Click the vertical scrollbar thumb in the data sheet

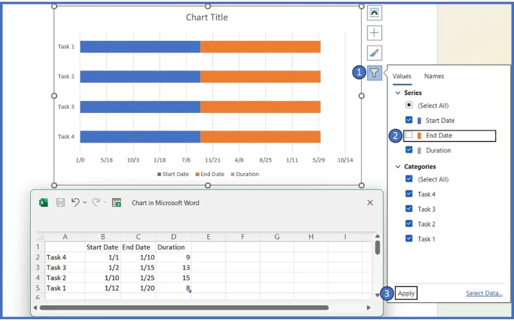point(378,248)
